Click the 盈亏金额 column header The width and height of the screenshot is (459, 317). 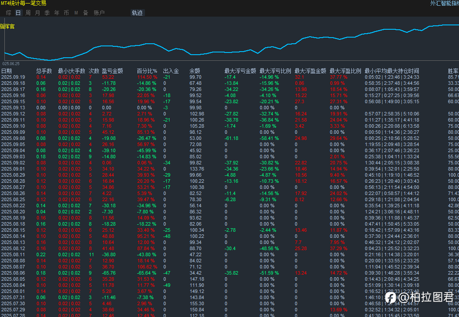pos(112,71)
